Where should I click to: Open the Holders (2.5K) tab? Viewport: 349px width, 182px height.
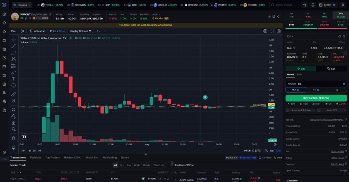(73, 158)
